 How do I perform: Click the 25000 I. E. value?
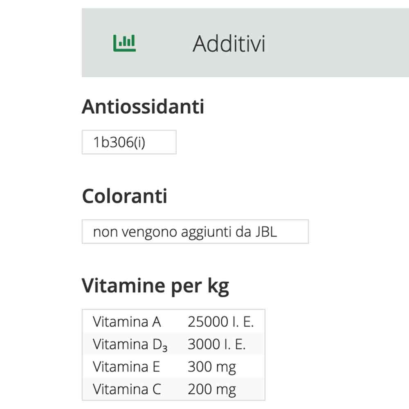(x=221, y=322)
